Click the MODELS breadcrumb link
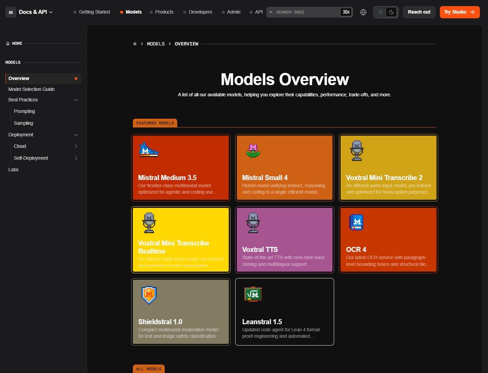The height and width of the screenshot is (373, 488). click(x=156, y=44)
